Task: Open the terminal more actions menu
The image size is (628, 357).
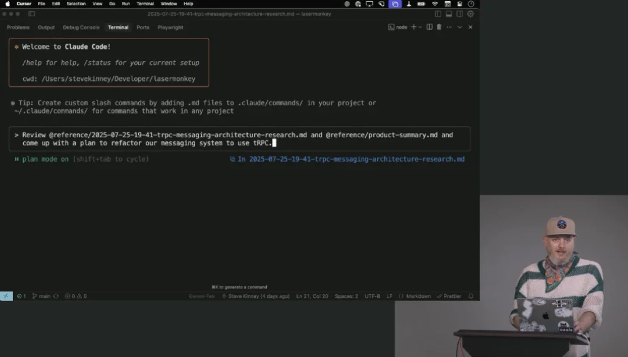Action: tap(450, 27)
